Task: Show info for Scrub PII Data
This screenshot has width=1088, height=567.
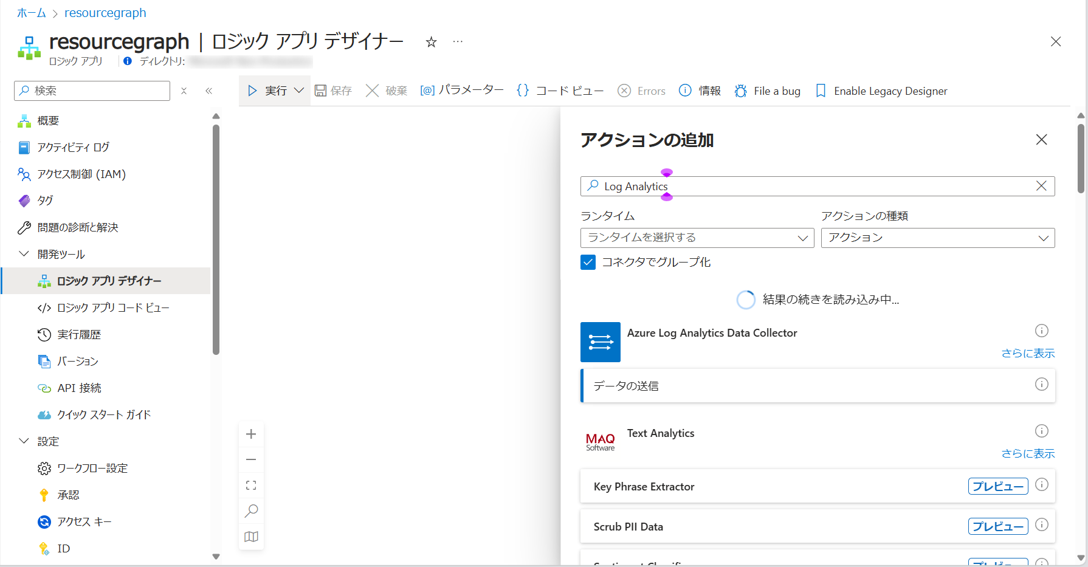Action: (1042, 524)
